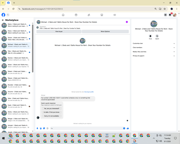
Task: Open the notifications bell icon
Action: click(x=170, y=15)
